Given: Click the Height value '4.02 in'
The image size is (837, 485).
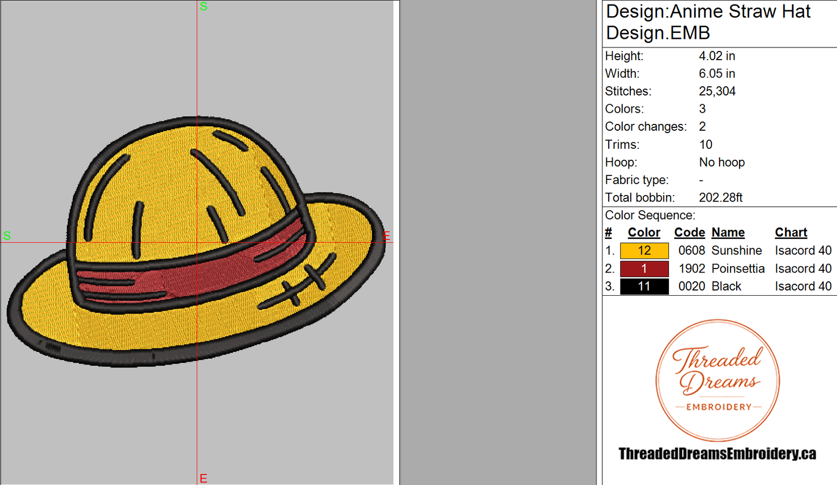Looking at the screenshot, I should [x=717, y=56].
